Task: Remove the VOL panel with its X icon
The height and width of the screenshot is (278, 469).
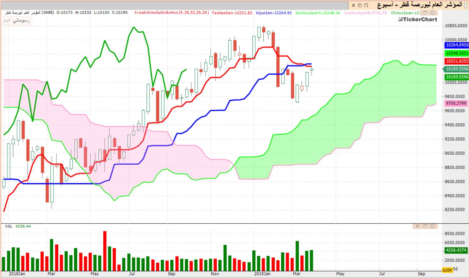Action: (417, 226)
